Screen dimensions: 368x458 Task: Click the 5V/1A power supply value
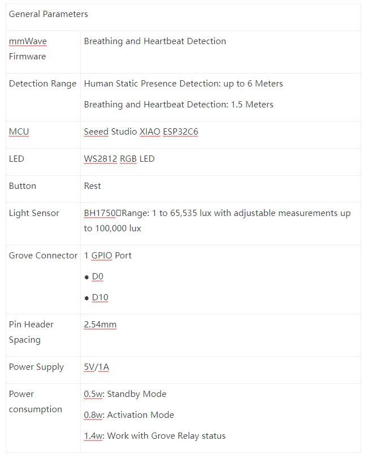pos(96,367)
